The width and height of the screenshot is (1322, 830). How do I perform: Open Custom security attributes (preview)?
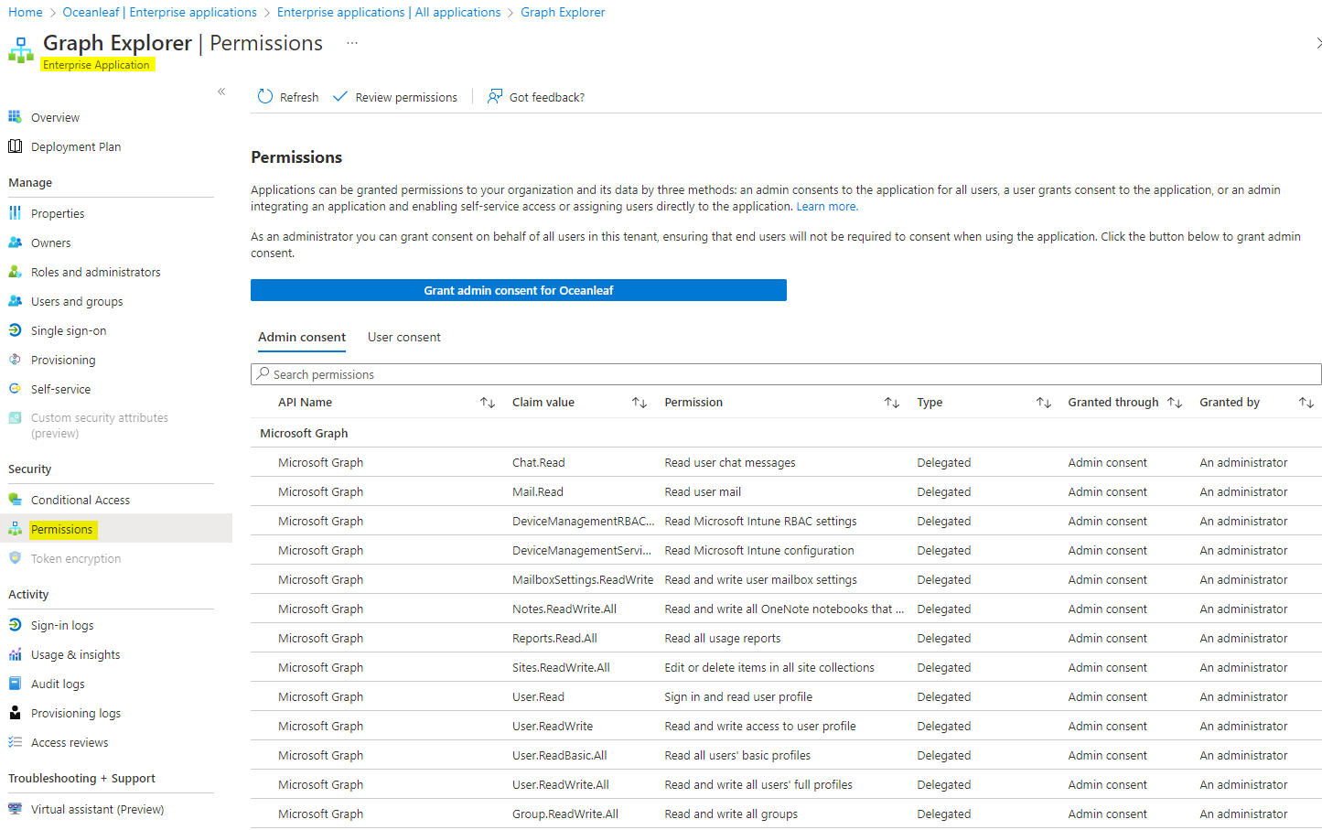[100, 426]
